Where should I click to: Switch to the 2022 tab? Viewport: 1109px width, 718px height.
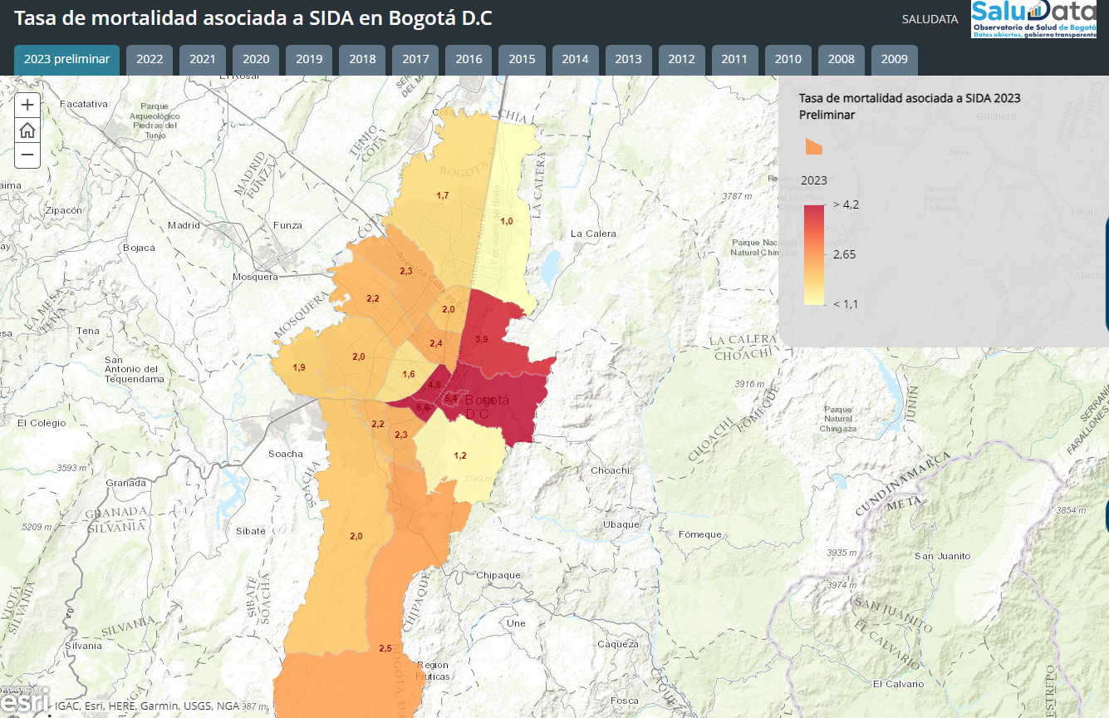(x=150, y=60)
